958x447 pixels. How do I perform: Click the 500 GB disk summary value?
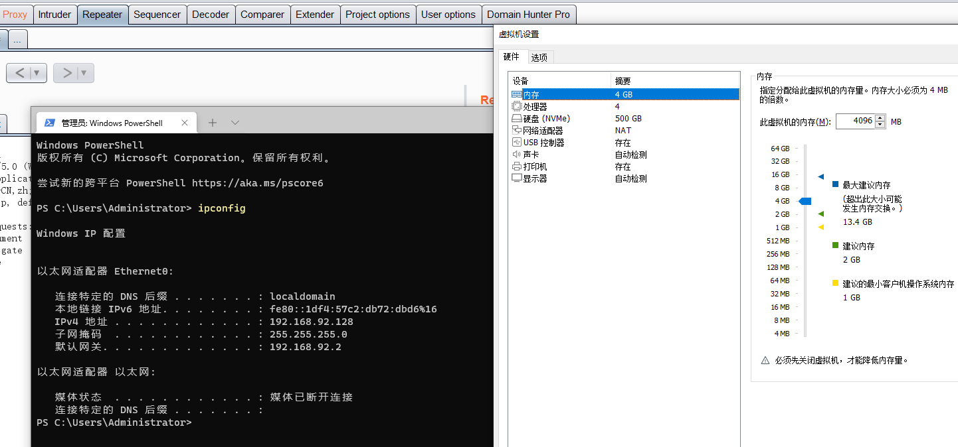point(628,119)
